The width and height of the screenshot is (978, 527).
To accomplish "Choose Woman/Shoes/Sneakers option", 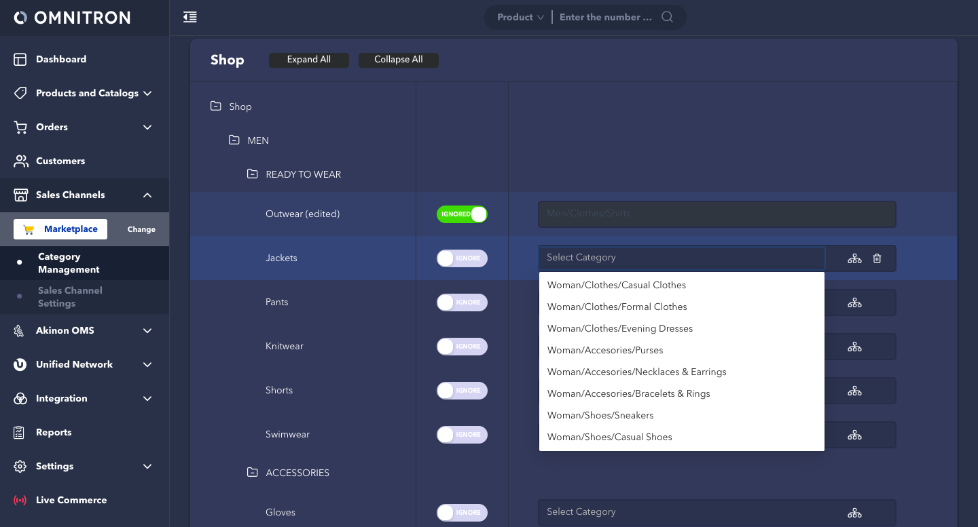I will [600, 415].
